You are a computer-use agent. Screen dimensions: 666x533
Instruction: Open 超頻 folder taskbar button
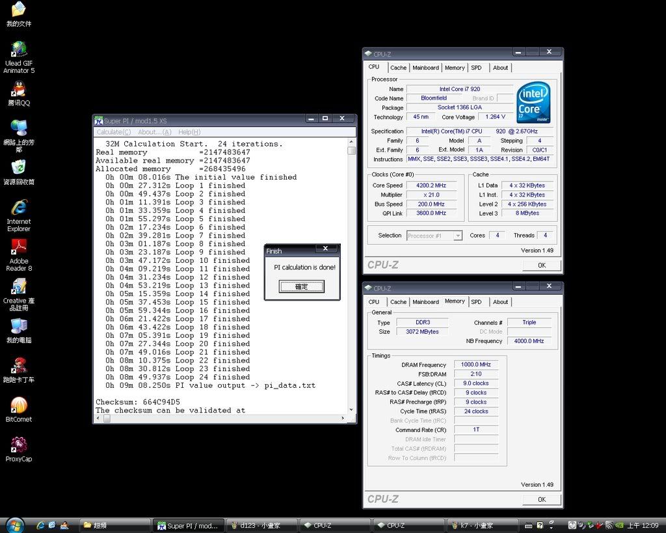click(x=114, y=526)
